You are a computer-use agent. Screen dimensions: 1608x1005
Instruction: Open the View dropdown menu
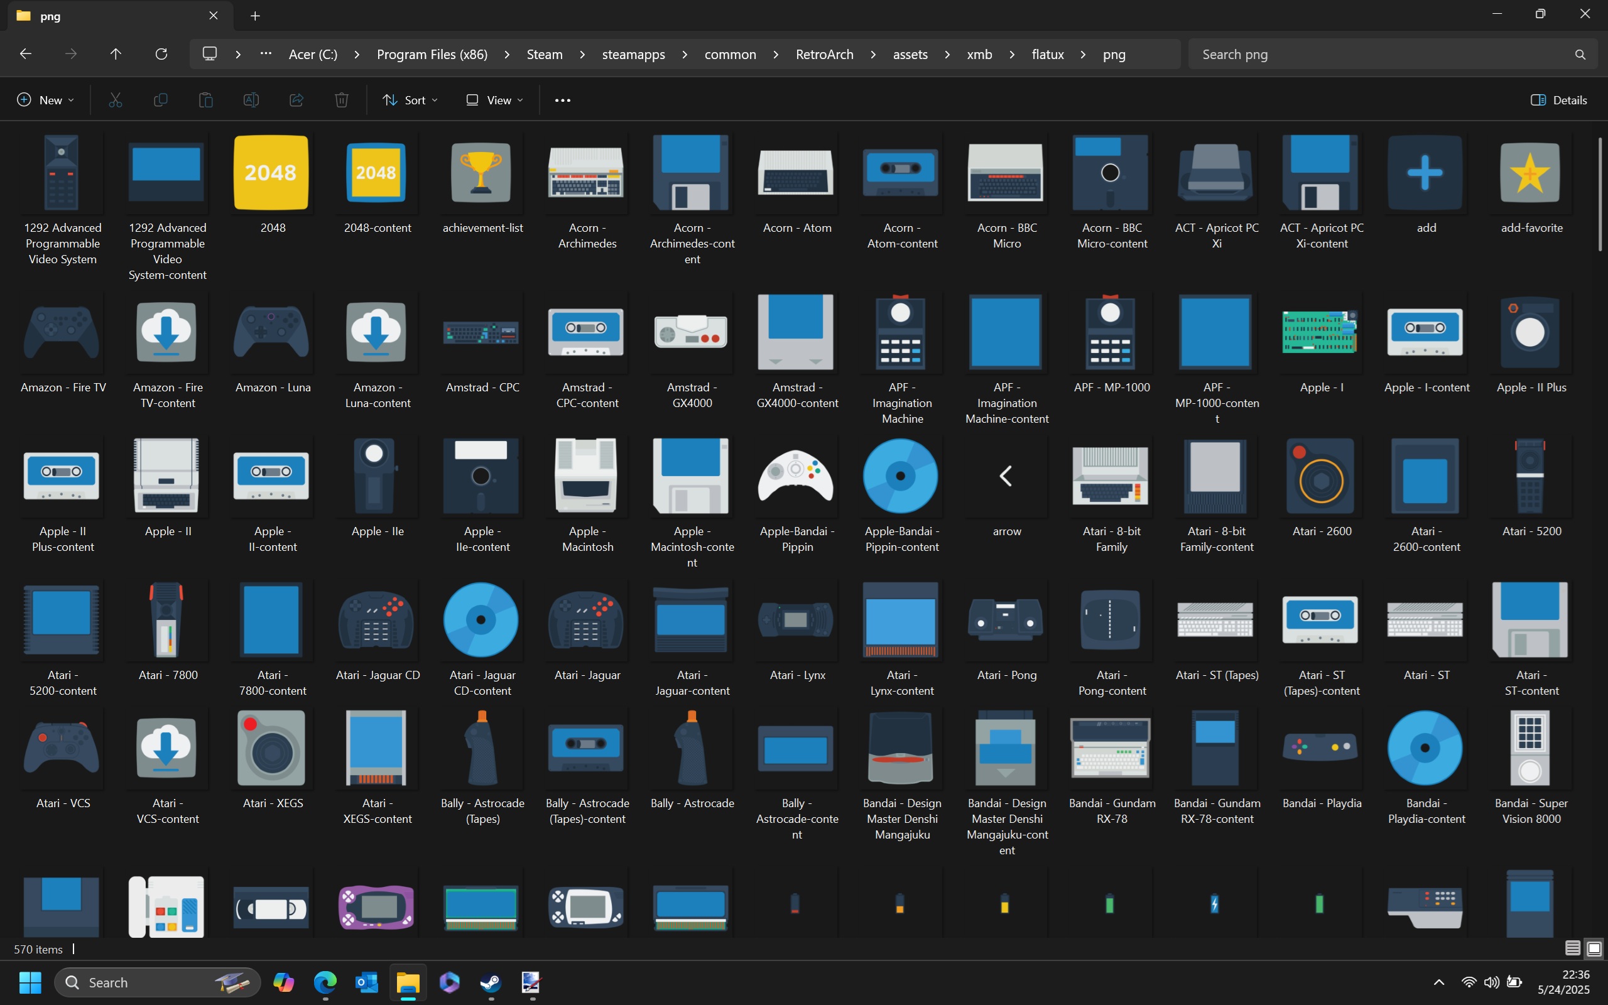pos(494,100)
